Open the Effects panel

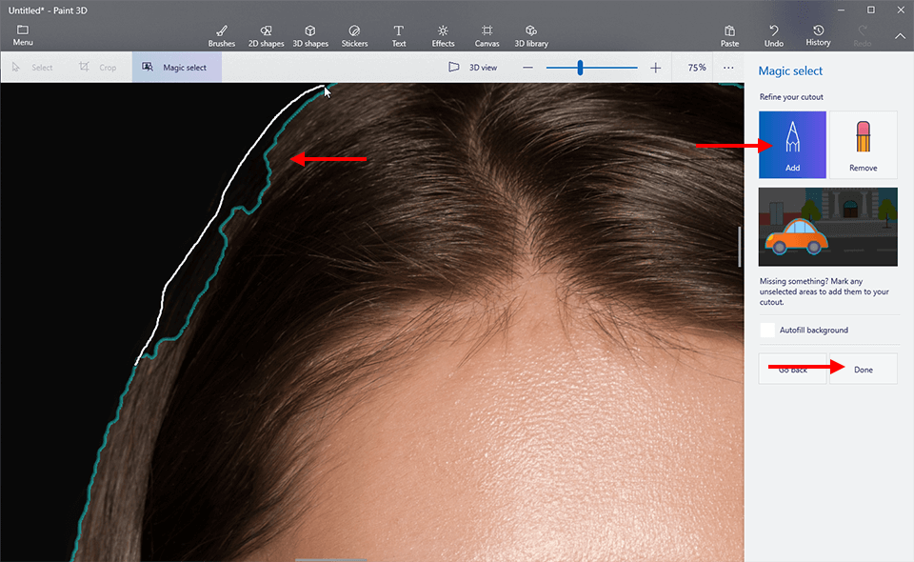(x=443, y=35)
